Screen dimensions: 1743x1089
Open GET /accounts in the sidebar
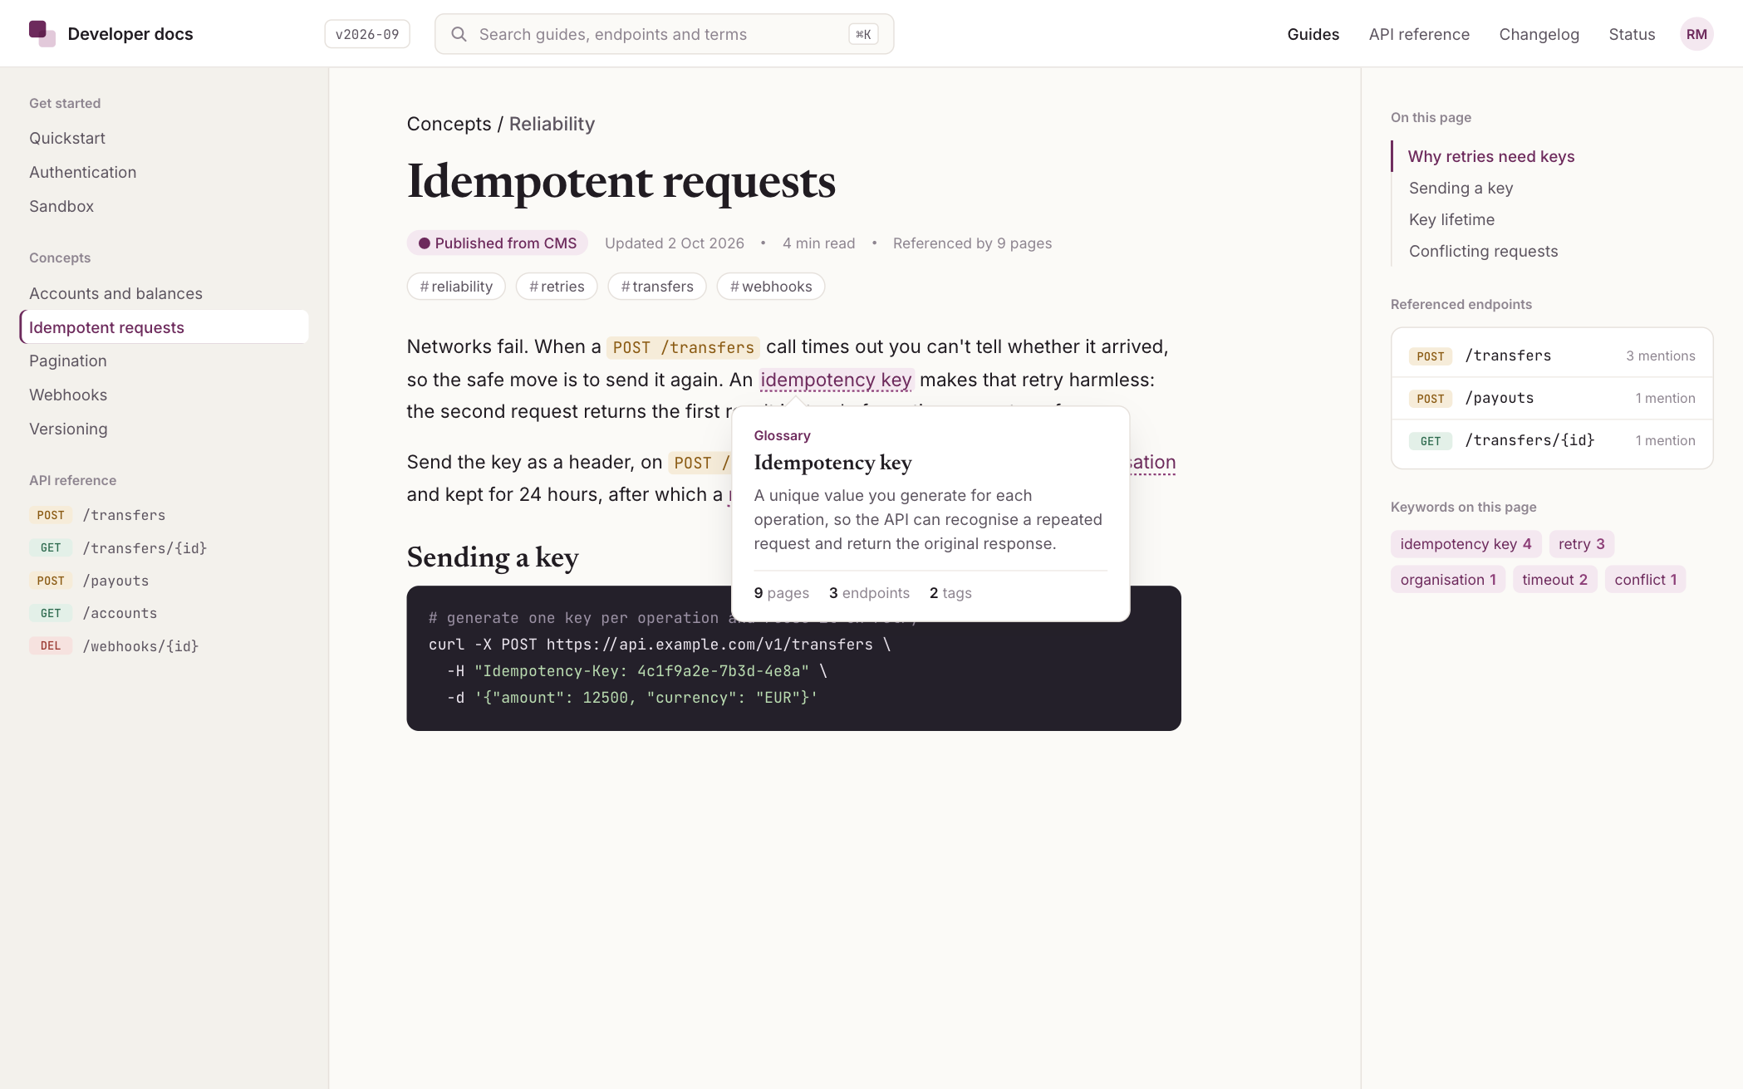(x=93, y=613)
